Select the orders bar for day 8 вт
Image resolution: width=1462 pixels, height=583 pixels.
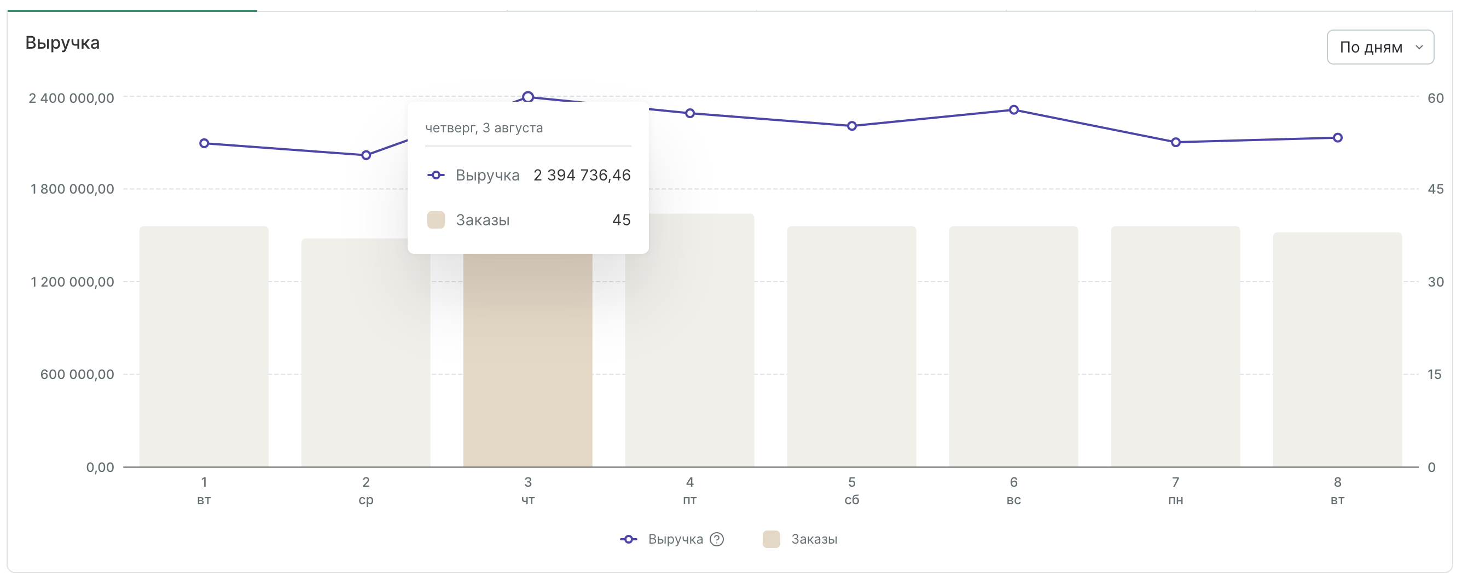click(x=1337, y=349)
